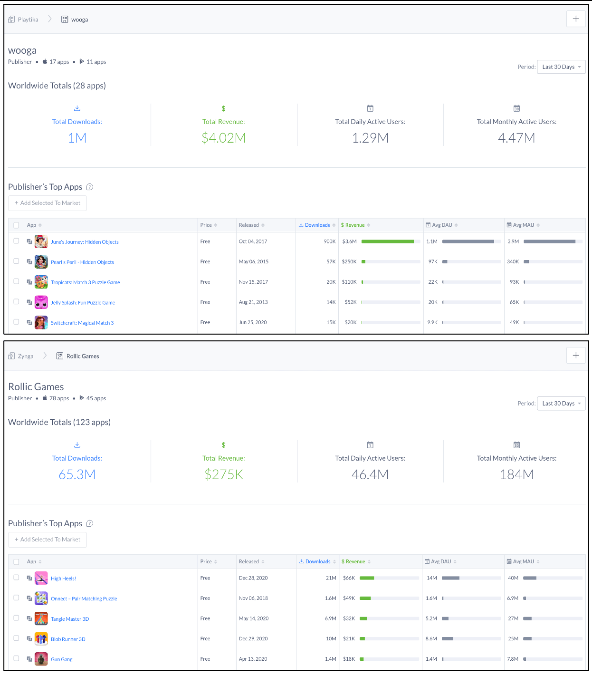This screenshot has height=675, width=592.
Task: Open Tangle Master 3D app icon thumbnail
Action: [41, 618]
